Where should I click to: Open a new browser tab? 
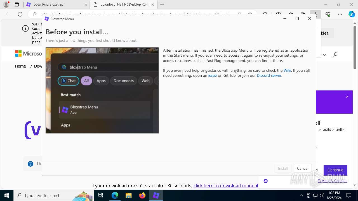pos(162,4)
